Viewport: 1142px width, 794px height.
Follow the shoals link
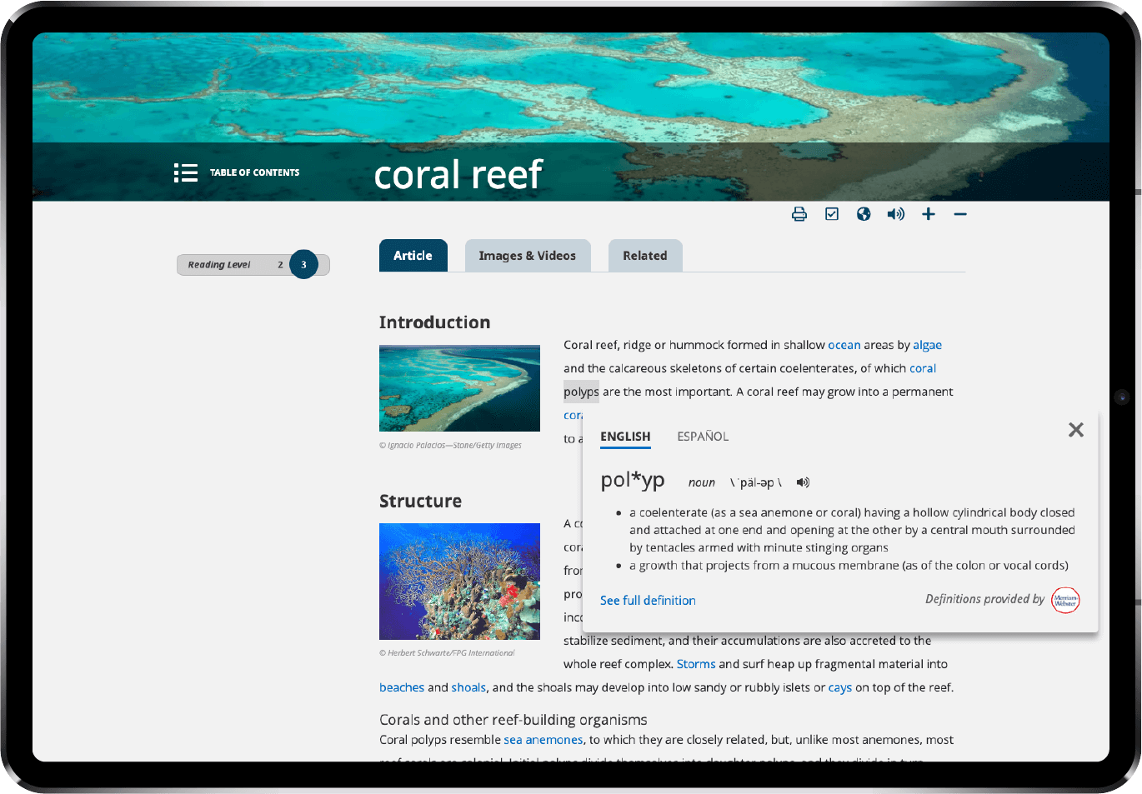click(x=468, y=687)
